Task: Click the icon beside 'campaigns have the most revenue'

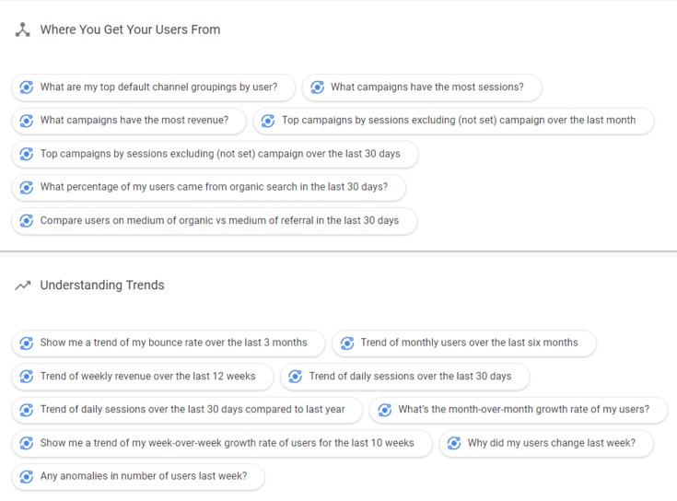Action: click(x=27, y=121)
